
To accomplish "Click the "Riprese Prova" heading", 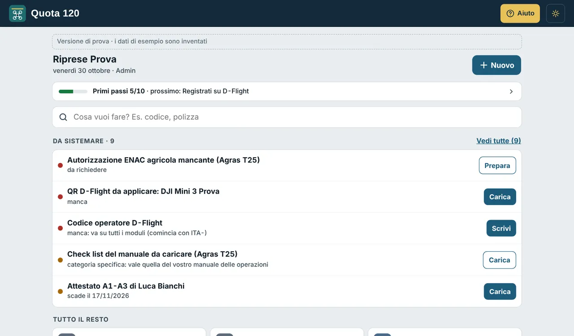I will pyautogui.click(x=85, y=59).
